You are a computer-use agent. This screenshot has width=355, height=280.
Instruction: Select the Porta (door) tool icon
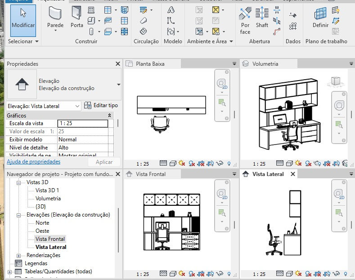pos(76,13)
